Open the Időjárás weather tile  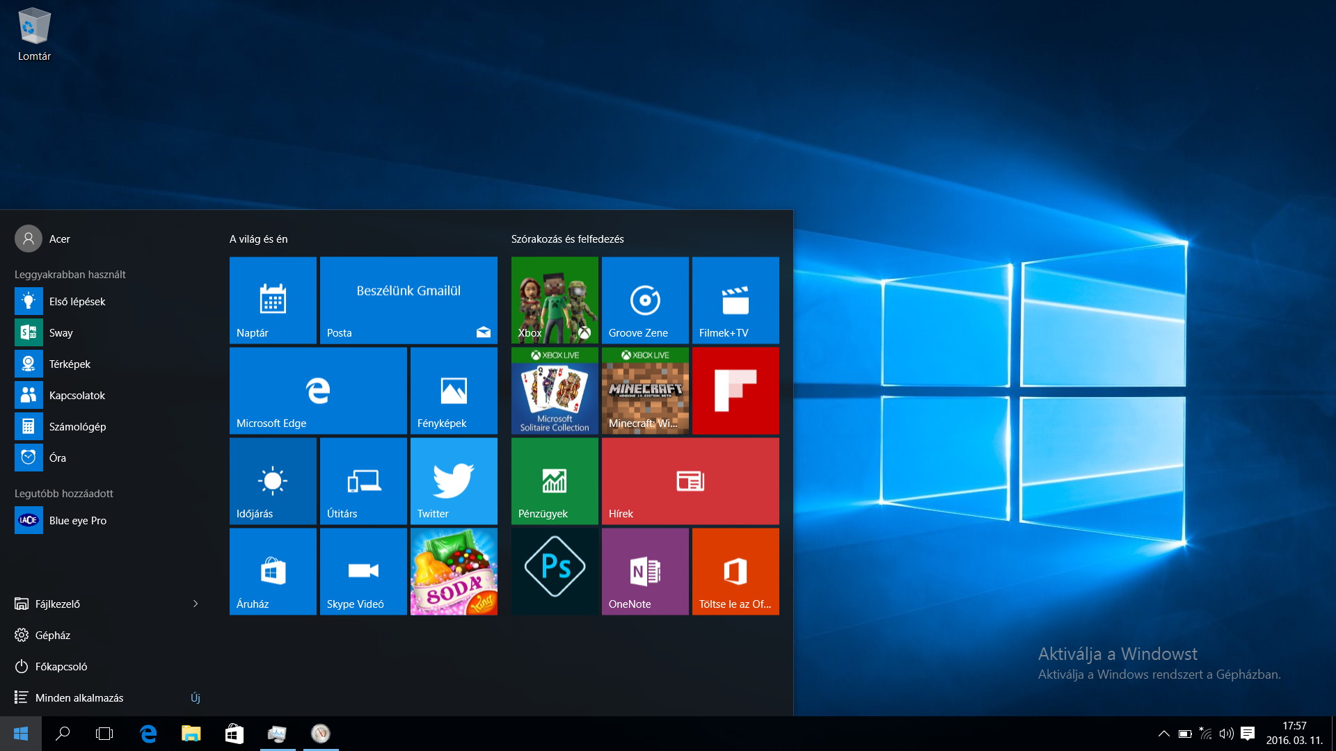point(273,481)
